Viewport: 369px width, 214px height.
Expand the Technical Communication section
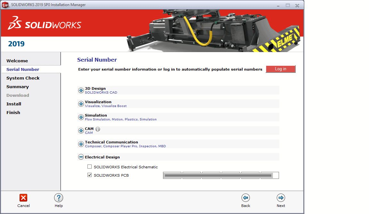(x=81, y=144)
